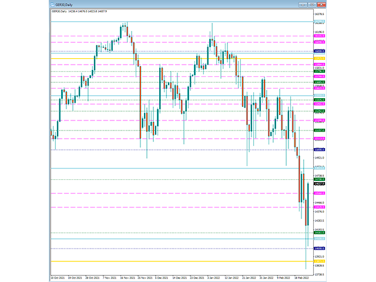376x282 pixels.
Task: Select the green 14700.0 level label
Action: point(320,179)
